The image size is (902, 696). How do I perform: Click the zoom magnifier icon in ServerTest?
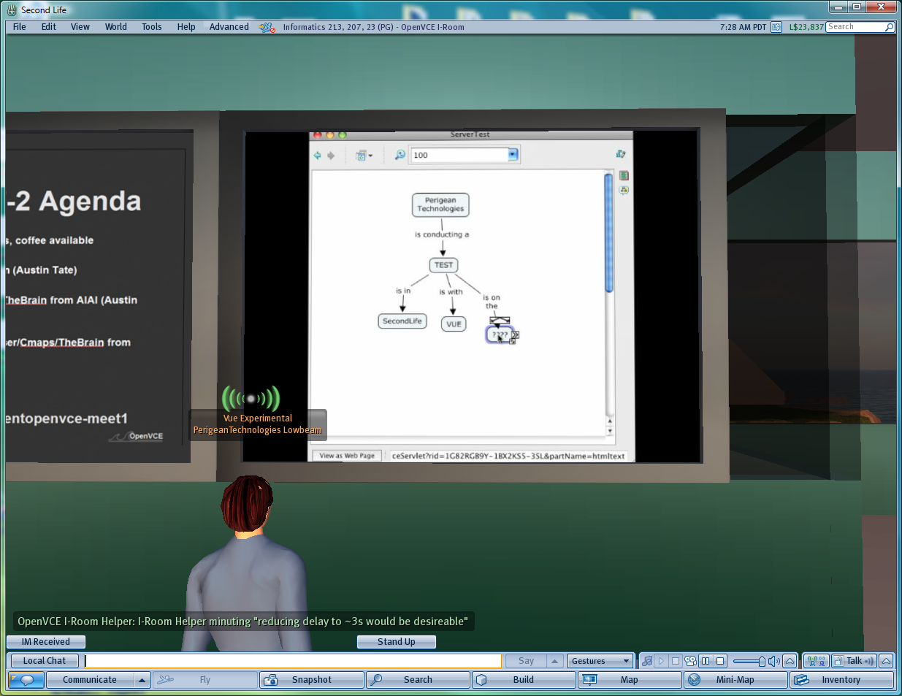(400, 155)
